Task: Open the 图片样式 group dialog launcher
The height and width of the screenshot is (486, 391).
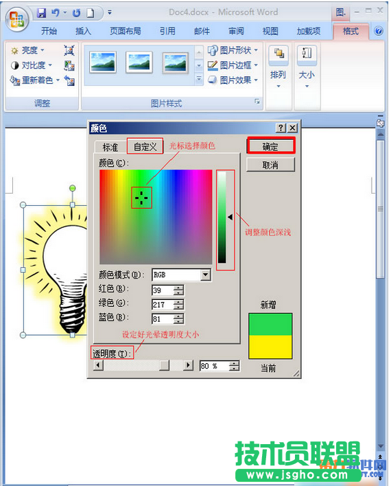Action: [257, 102]
